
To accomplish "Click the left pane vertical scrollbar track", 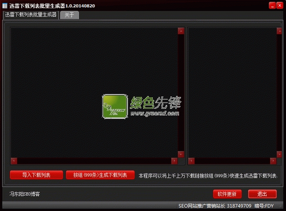I will [x=181, y=93].
